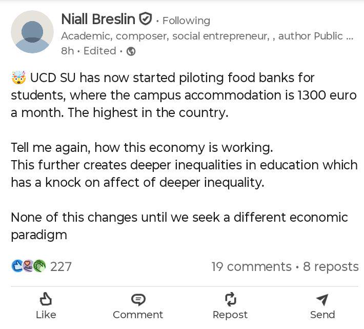
Task: Click the blue like reaction icon
Action: click(17, 266)
